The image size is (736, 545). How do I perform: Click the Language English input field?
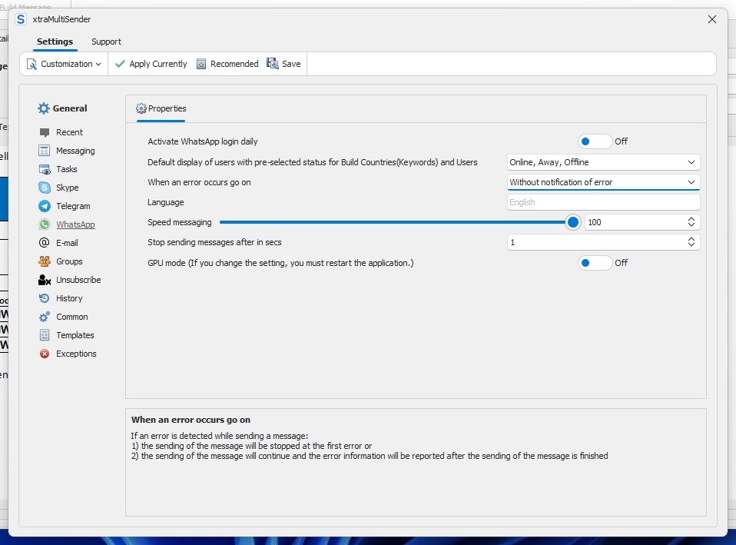click(x=603, y=202)
